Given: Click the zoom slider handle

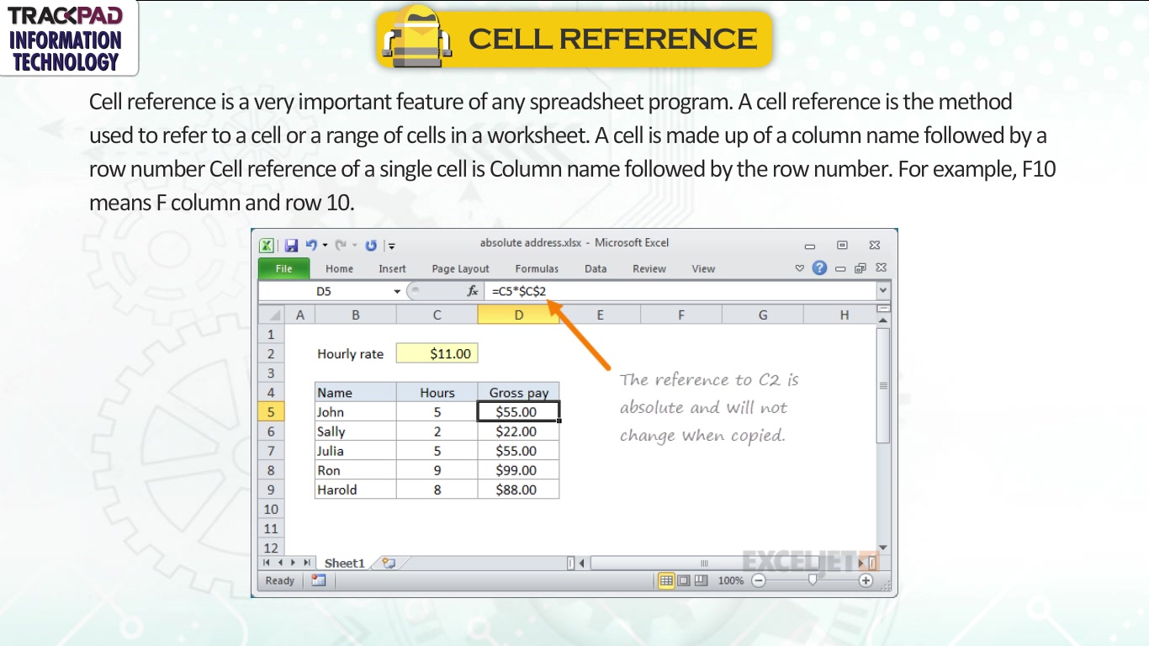Looking at the screenshot, I should tap(813, 580).
